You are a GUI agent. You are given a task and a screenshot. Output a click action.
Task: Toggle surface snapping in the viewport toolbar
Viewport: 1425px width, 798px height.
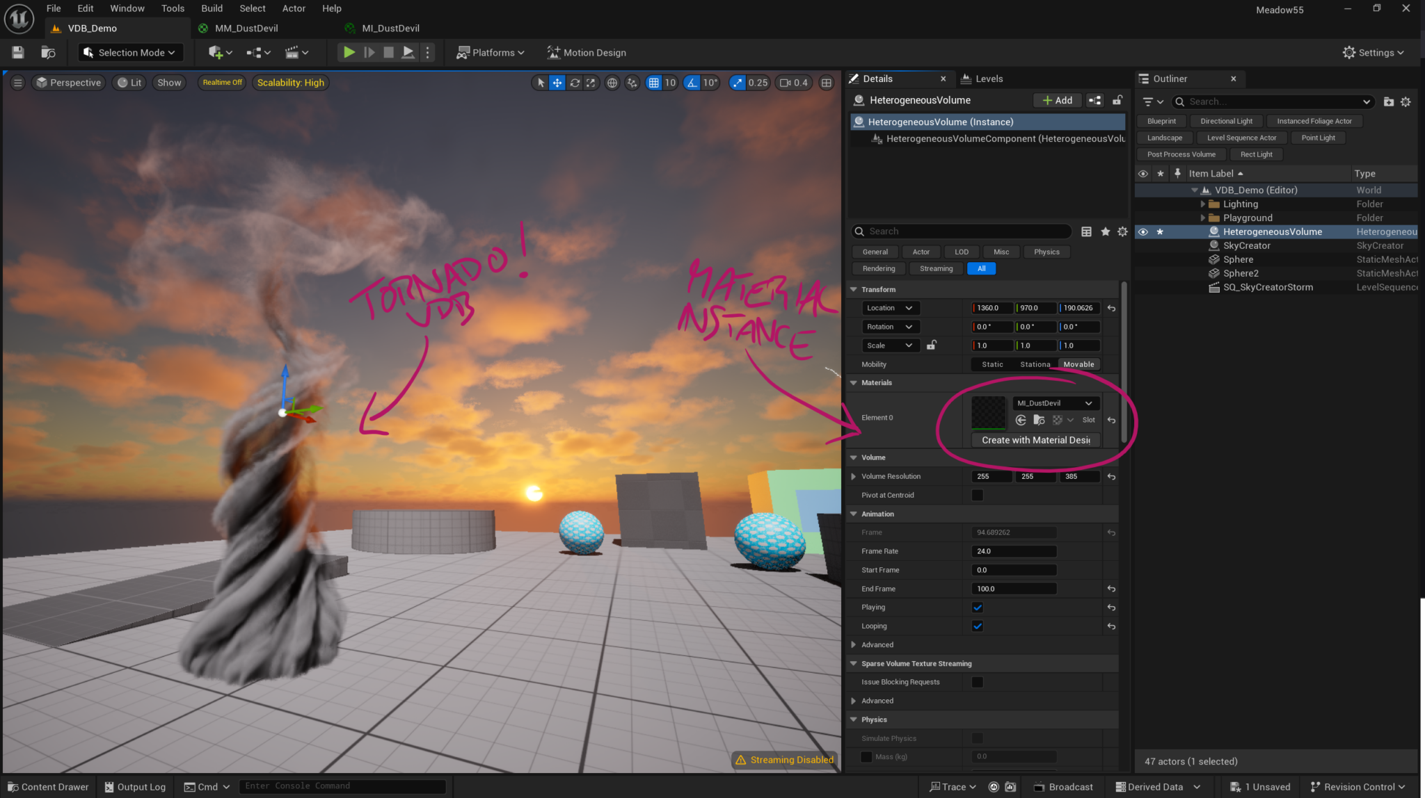632,82
